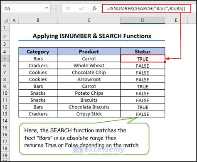Select cell B5 containing 'Bars'
Viewport: 197px width, 162px height.
click(x=38, y=59)
